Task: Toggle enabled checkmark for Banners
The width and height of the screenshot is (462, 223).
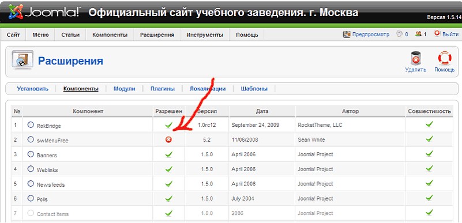Action: pyautogui.click(x=168, y=154)
